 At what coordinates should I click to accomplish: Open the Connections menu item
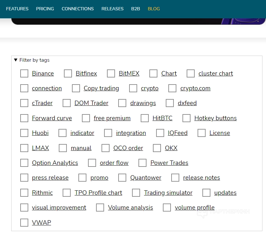(x=78, y=9)
